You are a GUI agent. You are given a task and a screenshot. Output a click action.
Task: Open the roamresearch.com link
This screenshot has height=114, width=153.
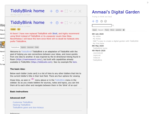(29, 59)
